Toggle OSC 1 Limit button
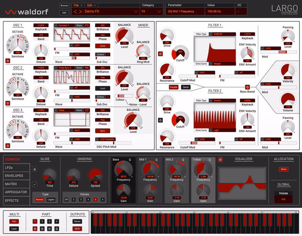This screenshot has width=302, height=236. 103,46
